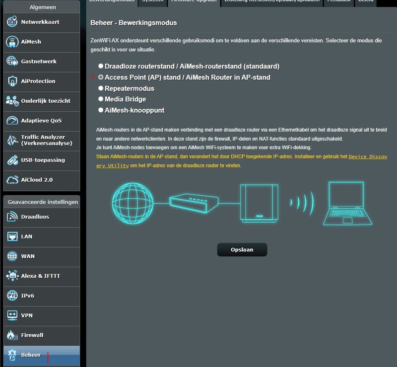Open Adaptieve QoS via its gauge icon
Screen dimensions: 397x367
click(12, 120)
